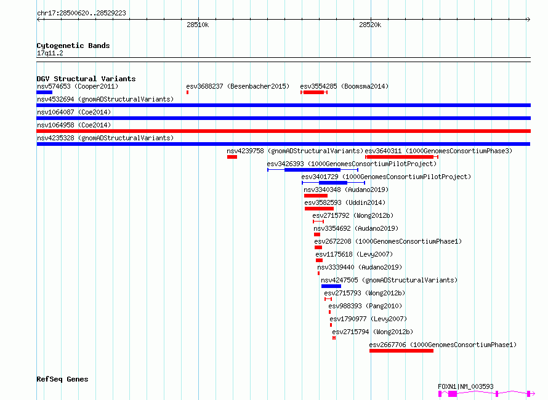Click the right arrow on the ruler
Screen dimensions: 548x400
click(528, 20)
